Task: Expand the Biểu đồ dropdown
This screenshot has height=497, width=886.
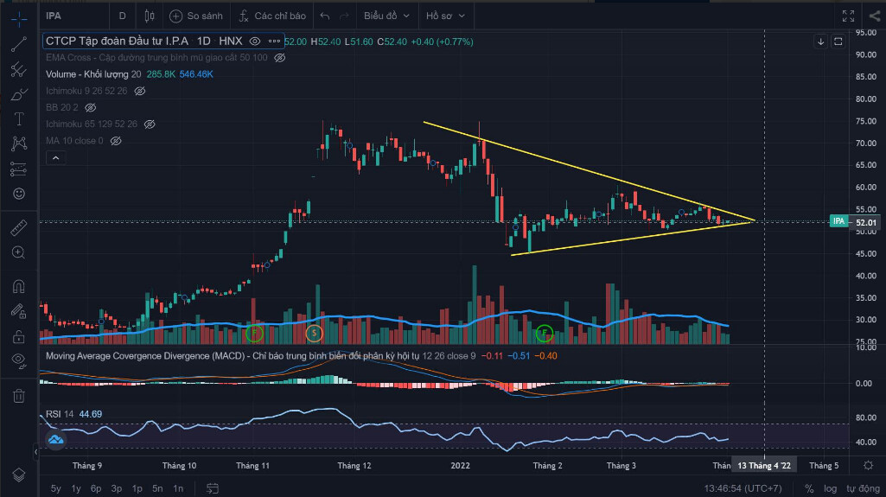Action: pos(386,16)
